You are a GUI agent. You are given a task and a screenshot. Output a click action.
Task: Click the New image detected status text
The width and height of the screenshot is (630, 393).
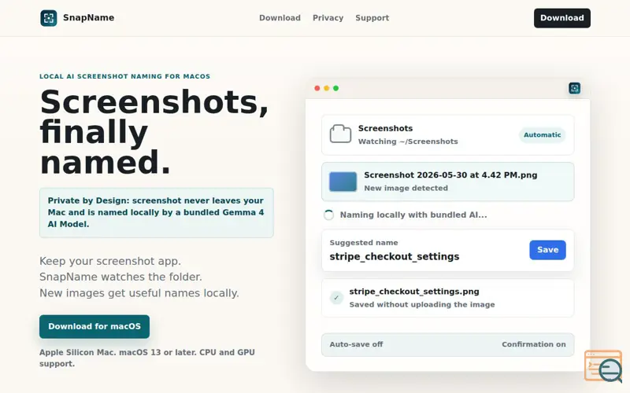(406, 188)
